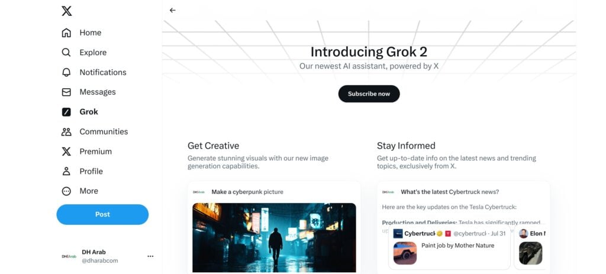
Task: Click the X logo at top left
Action: (66, 11)
